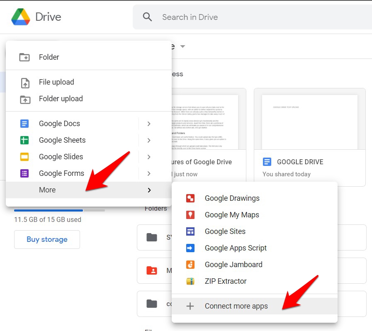
Task: Click the 'ures of Google Drive' file name
Action: tap(202, 162)
